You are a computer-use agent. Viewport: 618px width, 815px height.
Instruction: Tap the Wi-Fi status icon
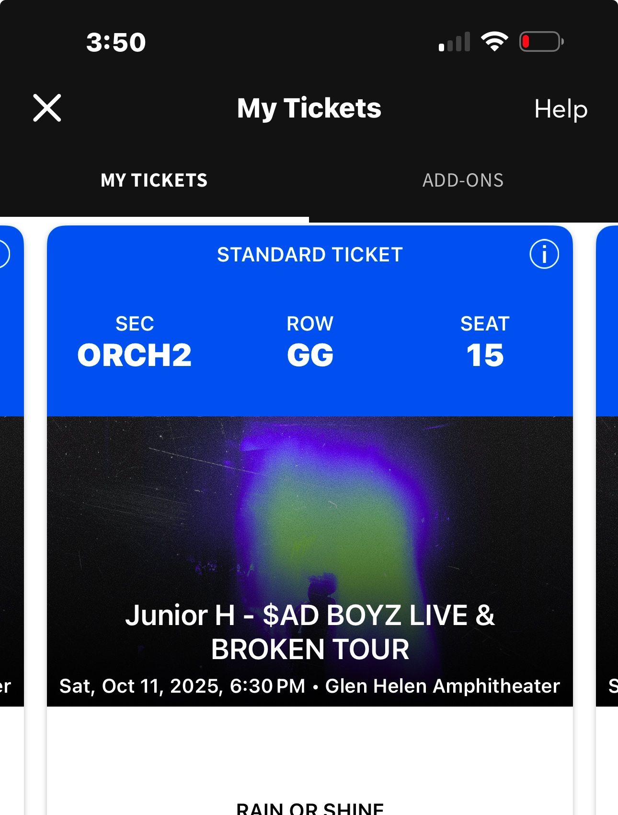pyautogui.click(x=494, y=42)
